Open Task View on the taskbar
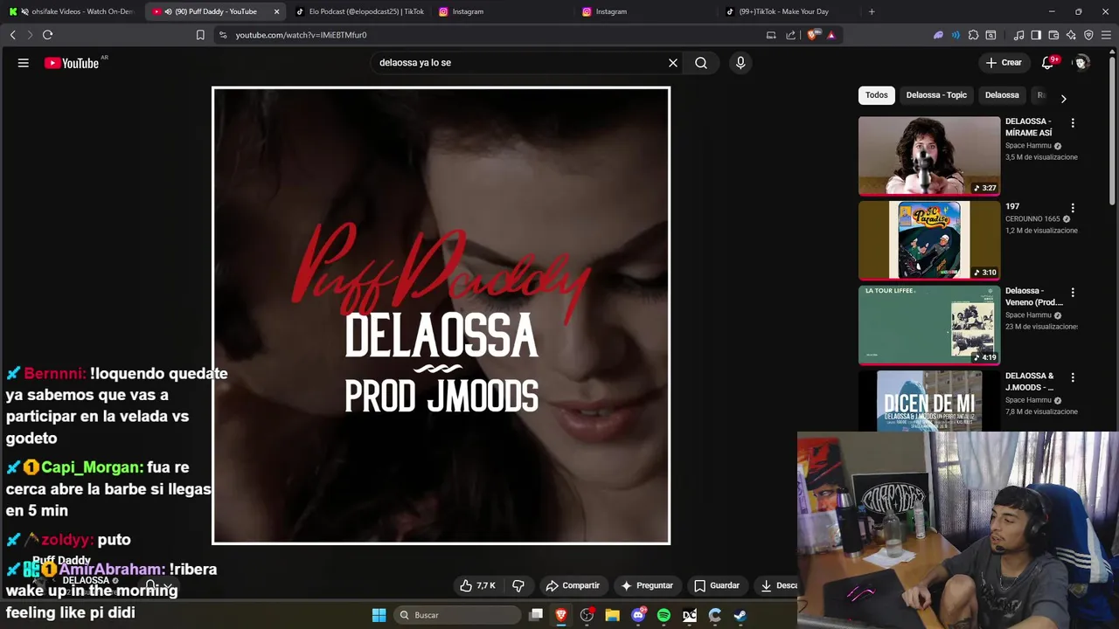Screen dimensions: 1119x629 coord(536,615)
